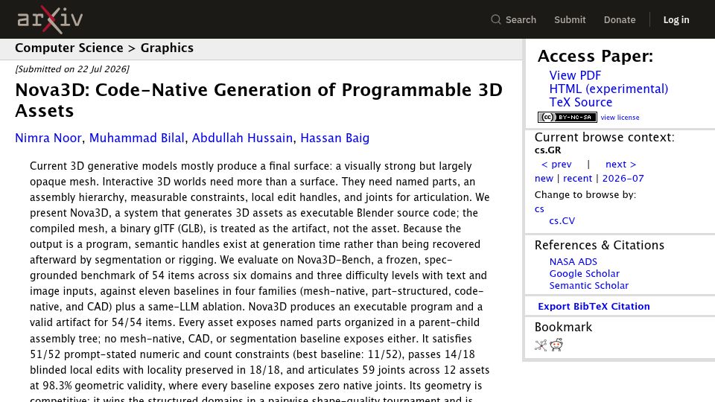Screen dimensions: 715x402
Task: Click the paper title Nova3D heading
Action: pyautogui.click(x=259, y=100)
